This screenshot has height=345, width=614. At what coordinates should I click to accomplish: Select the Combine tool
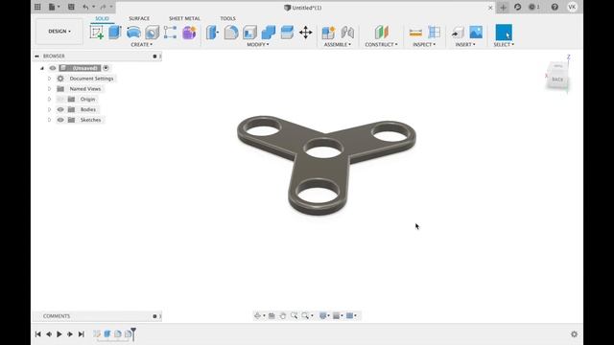pos(269,33)
